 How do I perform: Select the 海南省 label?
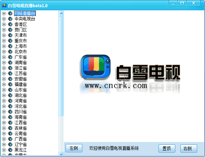coord(20,117)
